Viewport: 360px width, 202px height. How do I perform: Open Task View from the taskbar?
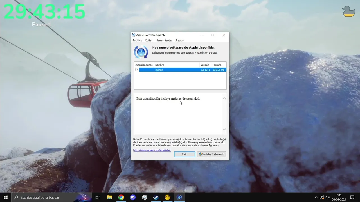97,197
